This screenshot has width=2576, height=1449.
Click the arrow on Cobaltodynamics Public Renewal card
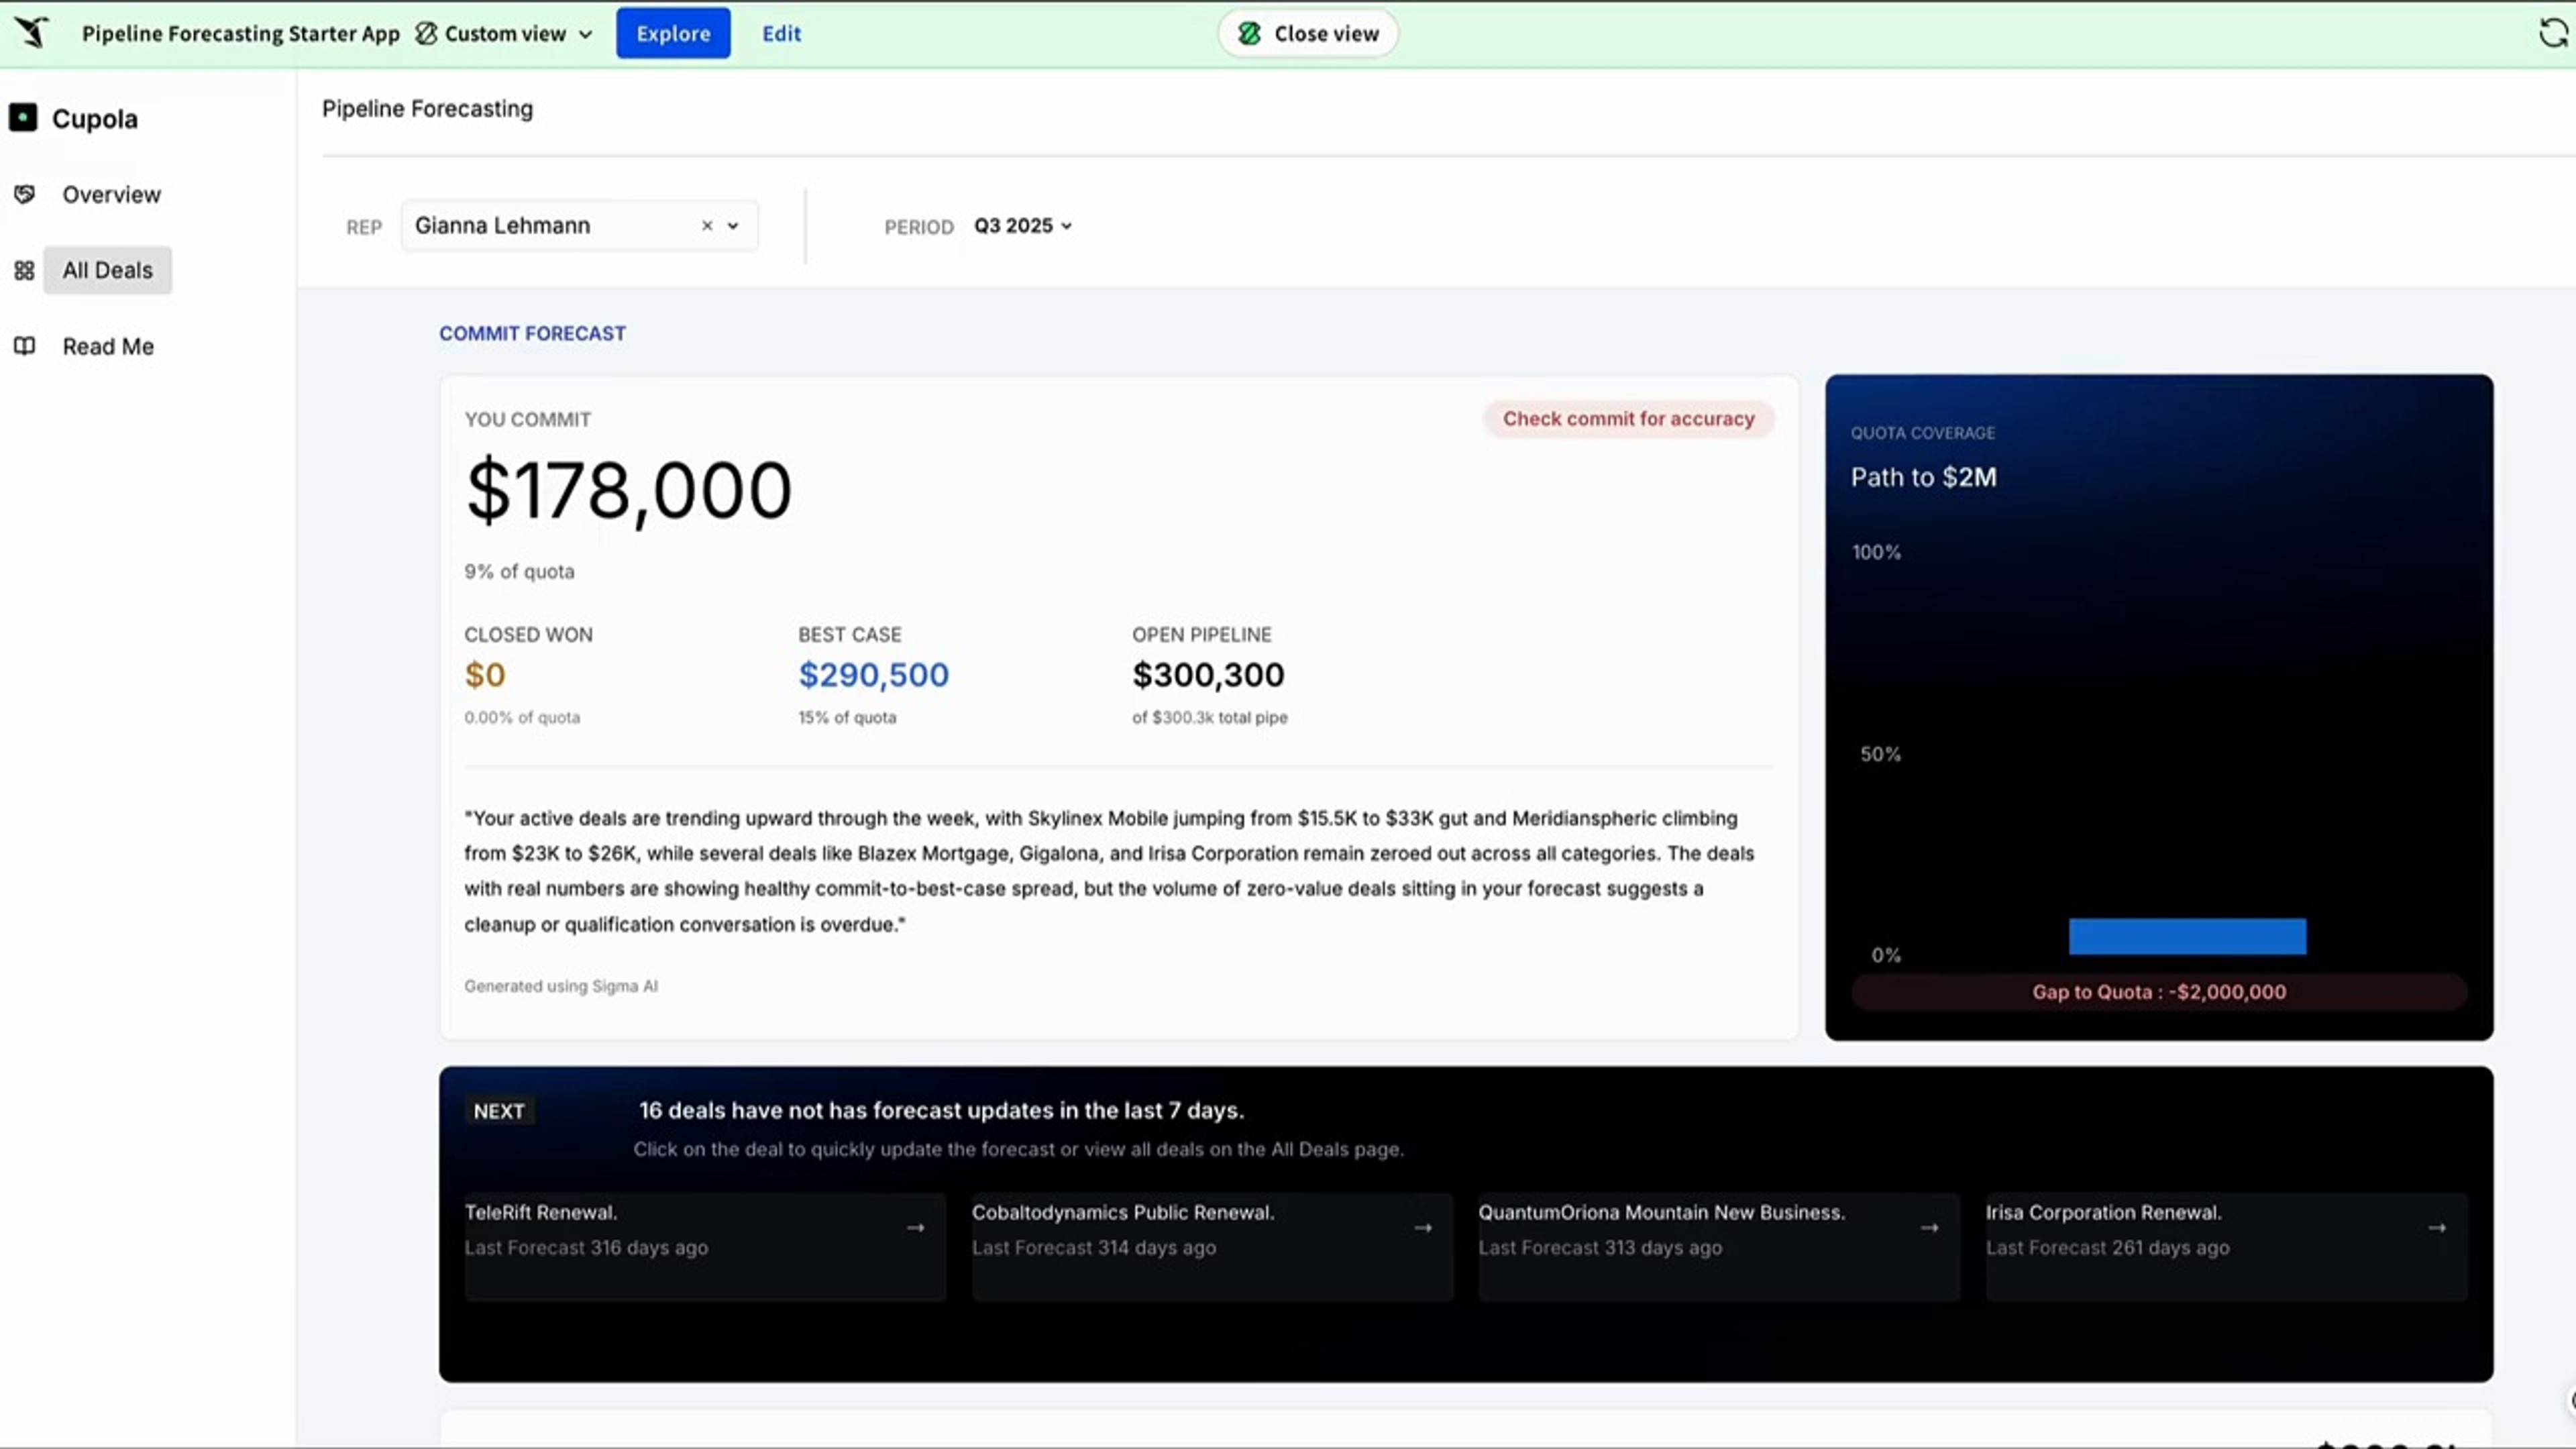point(1423,1228)
